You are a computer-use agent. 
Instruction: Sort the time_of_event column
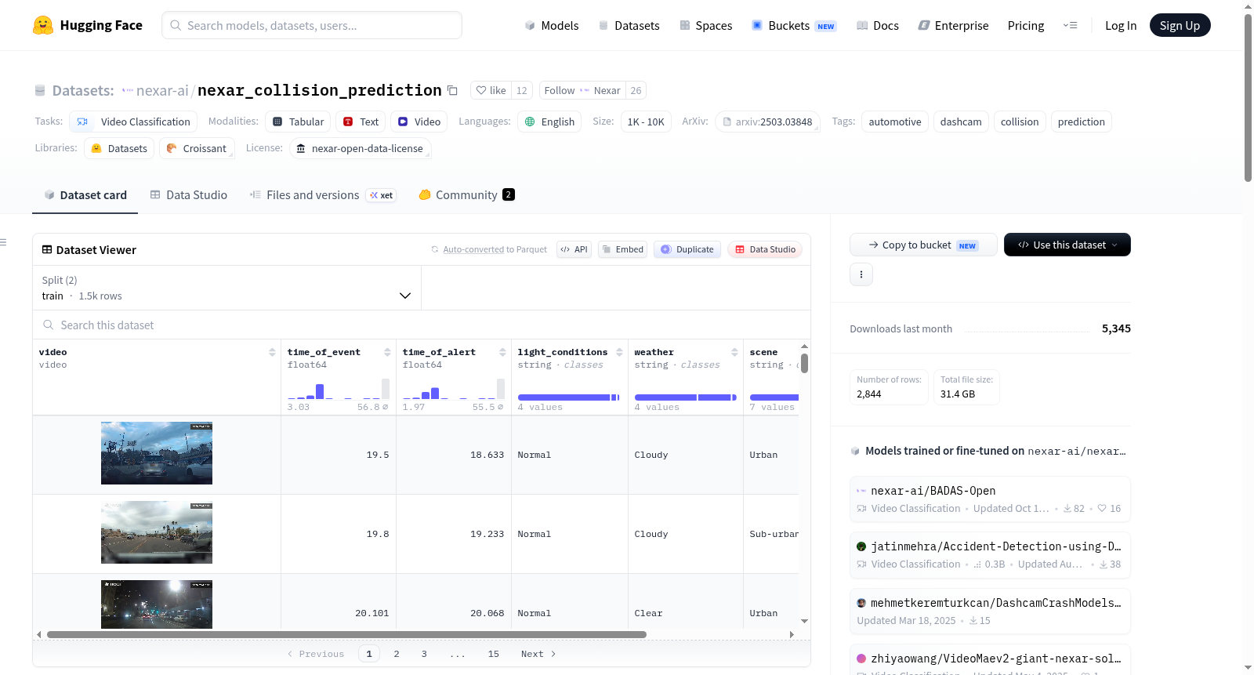[x=387, y=352]
